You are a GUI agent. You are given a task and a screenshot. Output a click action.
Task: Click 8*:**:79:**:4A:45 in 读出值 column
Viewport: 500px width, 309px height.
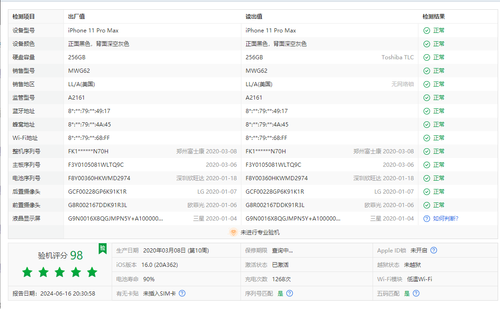point(267,125)
